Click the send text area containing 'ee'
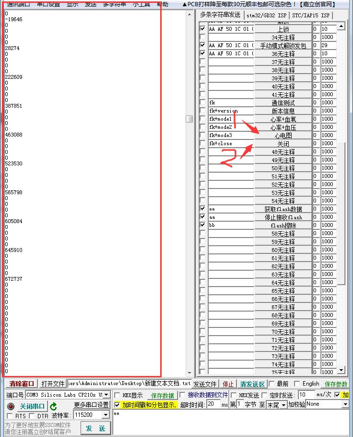The height and width of the screenshot is (437, 353). pos(231,422)
